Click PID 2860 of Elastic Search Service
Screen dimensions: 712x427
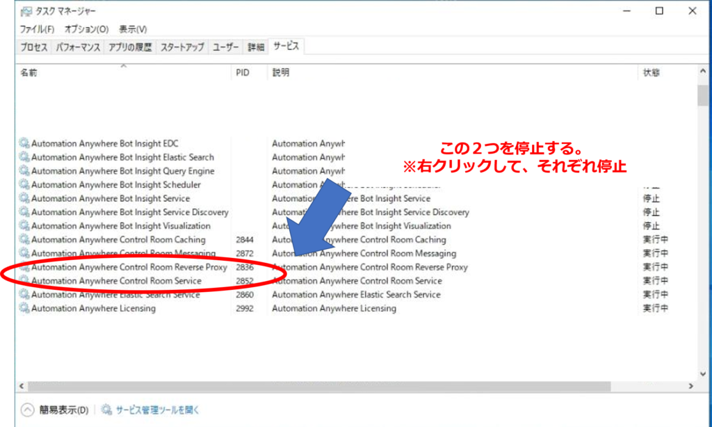[x=245, y=294]
